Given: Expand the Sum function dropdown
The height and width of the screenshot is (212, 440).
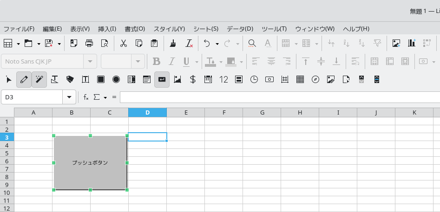Looking at the screenshot, I should click(x=105, y=98).
